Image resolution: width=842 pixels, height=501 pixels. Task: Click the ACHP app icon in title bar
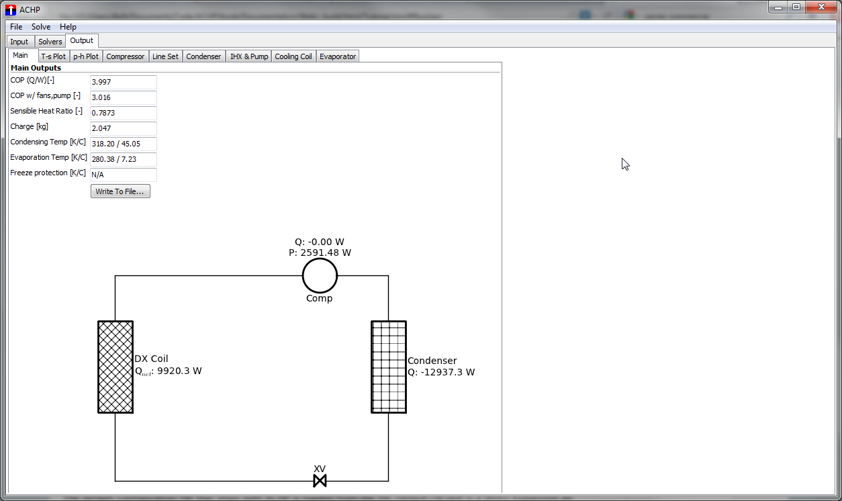click(11, 9)
